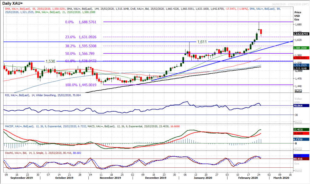Click the black 1,642.8755 last price tag

click(302, 34)
